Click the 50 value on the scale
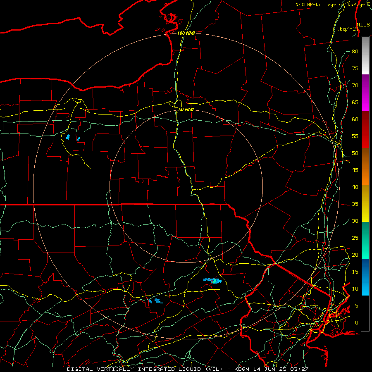The width and height of the screenshot is (372, 372). [355, 153]
